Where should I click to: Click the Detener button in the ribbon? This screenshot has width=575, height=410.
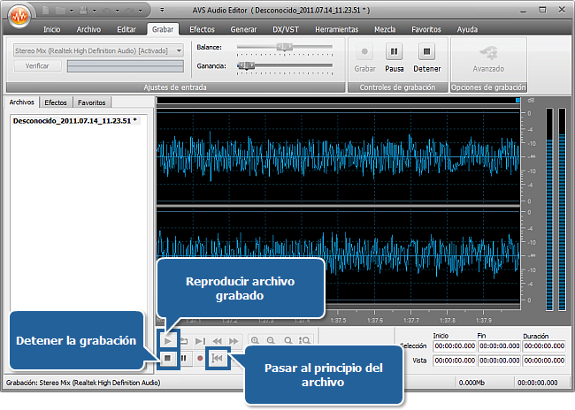point(425,57)
